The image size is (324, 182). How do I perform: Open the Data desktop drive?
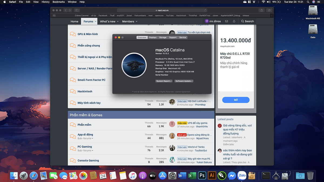[313, 31]
